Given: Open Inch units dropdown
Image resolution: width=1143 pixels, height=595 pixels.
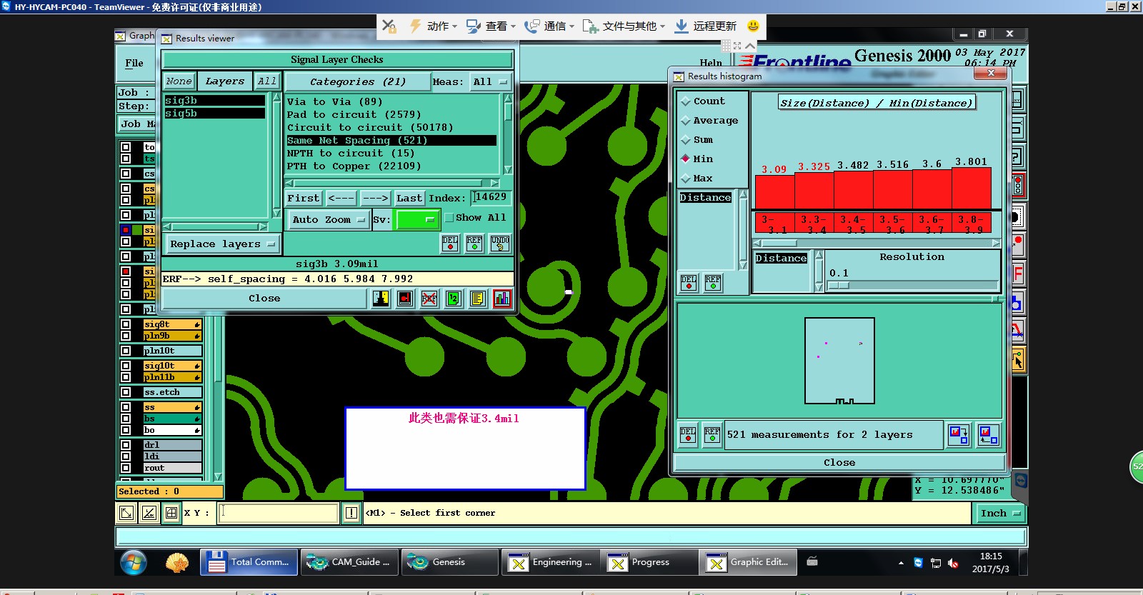Looking at the screenshot, I should point(999,513).
